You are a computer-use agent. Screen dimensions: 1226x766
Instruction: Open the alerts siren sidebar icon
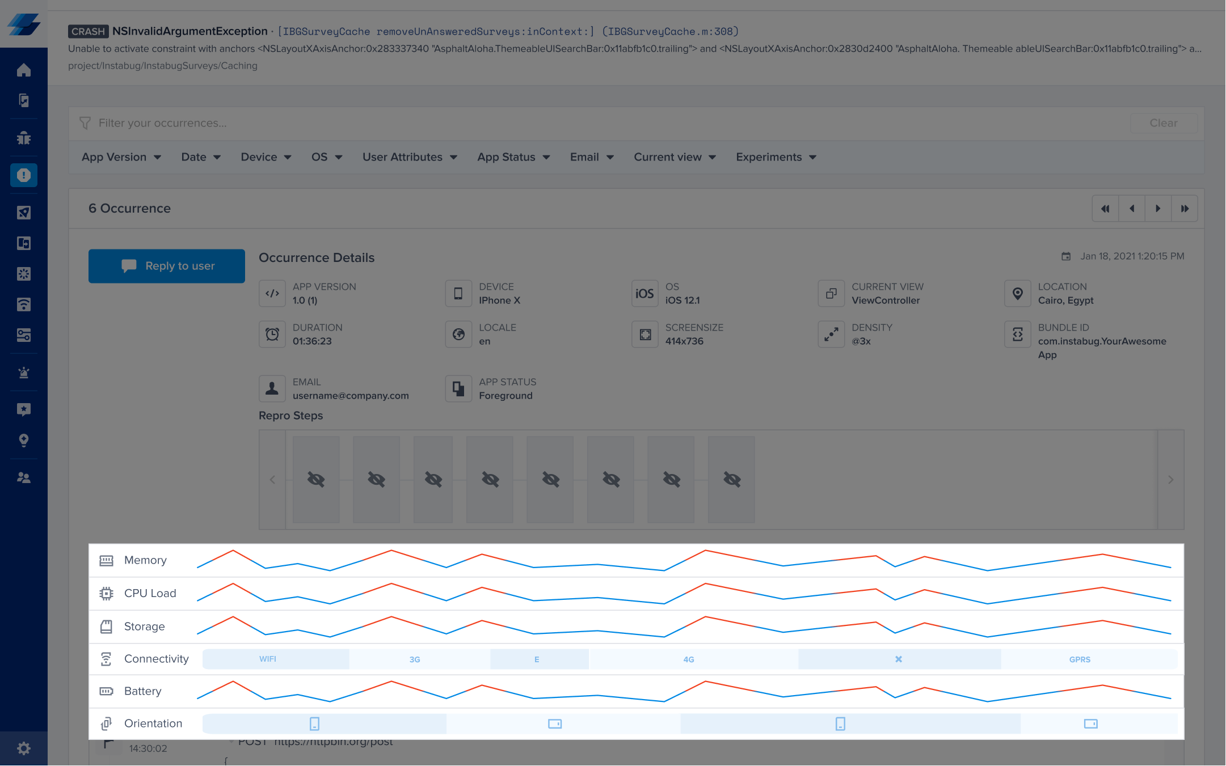(x=24, y=373)
